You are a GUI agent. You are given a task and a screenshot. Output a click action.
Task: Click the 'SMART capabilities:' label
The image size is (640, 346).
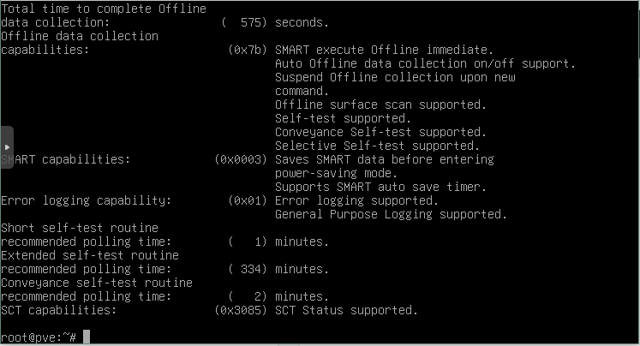coord(66,159)
